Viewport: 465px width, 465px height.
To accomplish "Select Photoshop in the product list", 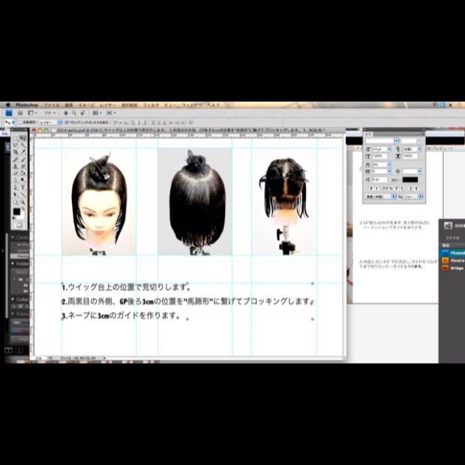I will pos(452,253).
